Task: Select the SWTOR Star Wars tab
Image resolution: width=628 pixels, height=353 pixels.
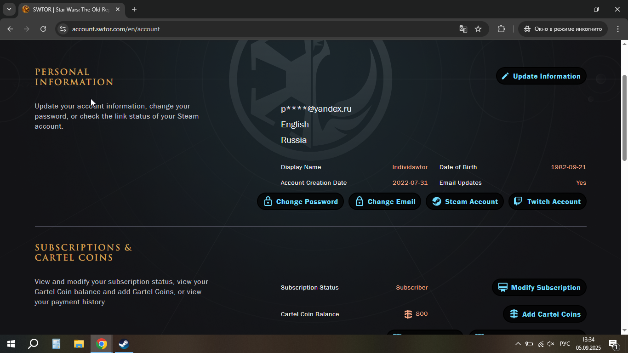Action: pos(71,9)
